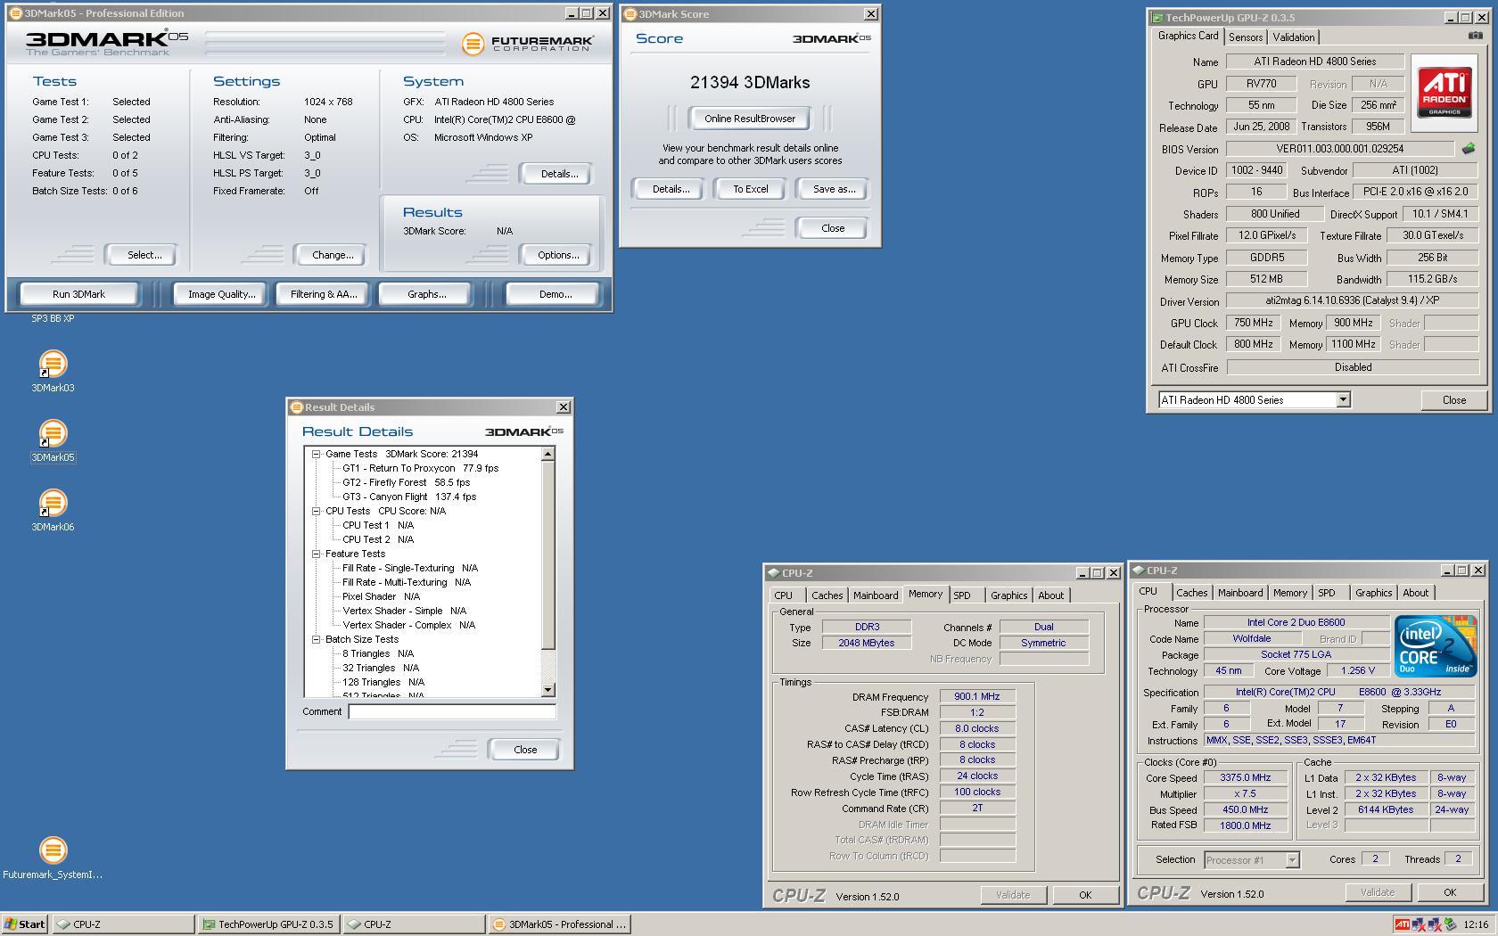This screenshot has height=936, width=1498.
Task: Click the 3DMark Score window title icon
Action: (x=630, y=14)
